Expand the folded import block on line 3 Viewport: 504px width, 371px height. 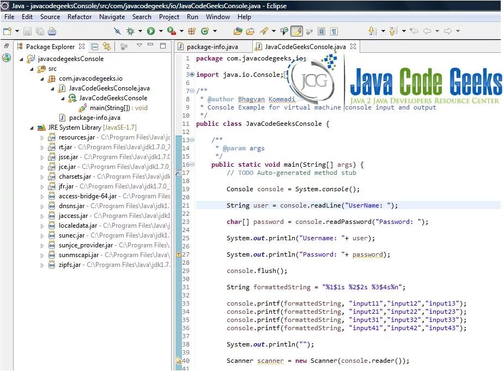(x=192, y=74)
